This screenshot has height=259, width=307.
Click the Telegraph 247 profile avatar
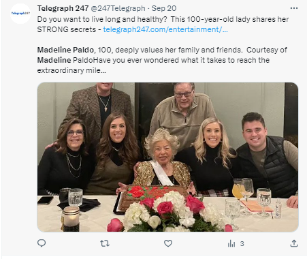click(x=20, y=14)
